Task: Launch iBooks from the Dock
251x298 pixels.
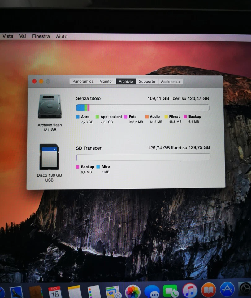Action: click(208, 291)
